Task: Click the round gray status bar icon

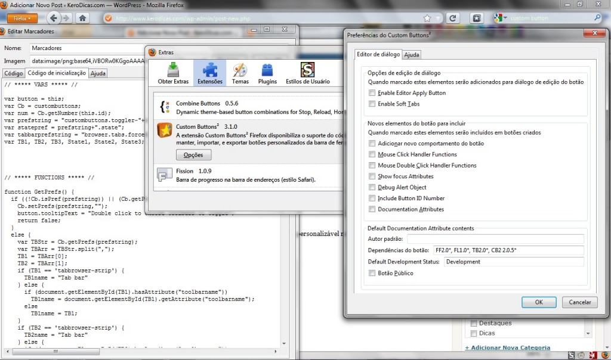Action: click(x=581, y=355)
